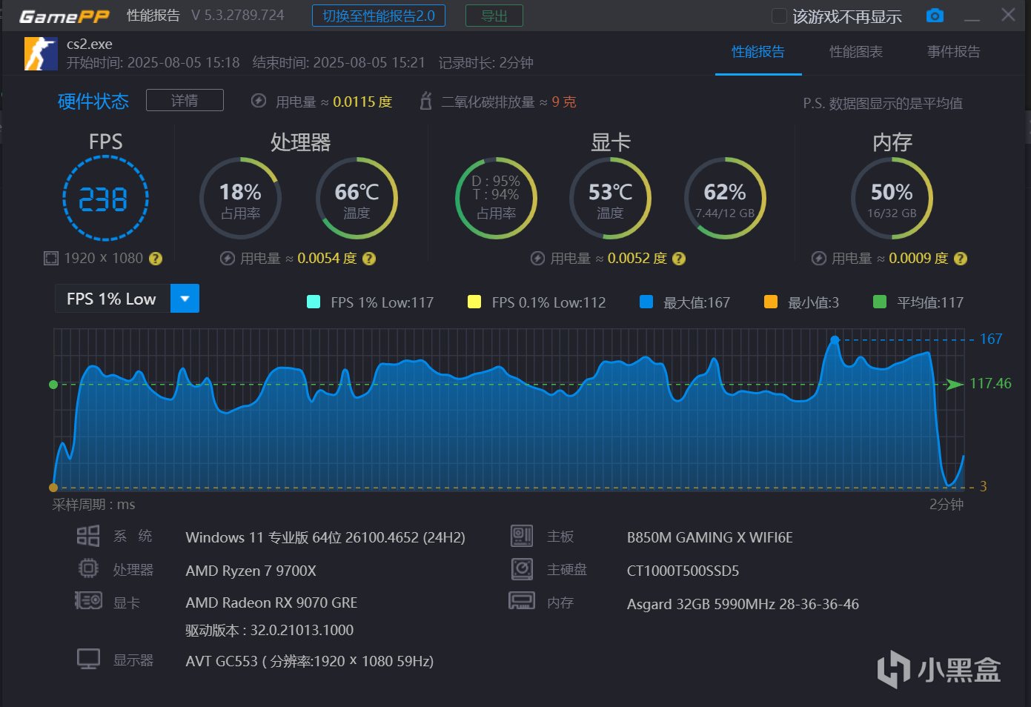The image size is (1031, 707).
Task: Click the motherboard icon beside 主板
Action: tap(522, 536)
